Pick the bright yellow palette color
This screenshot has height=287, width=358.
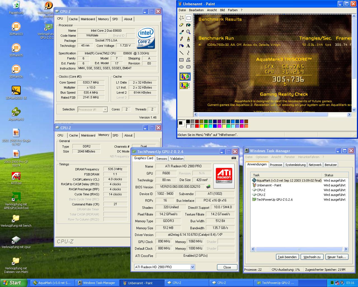202,126
